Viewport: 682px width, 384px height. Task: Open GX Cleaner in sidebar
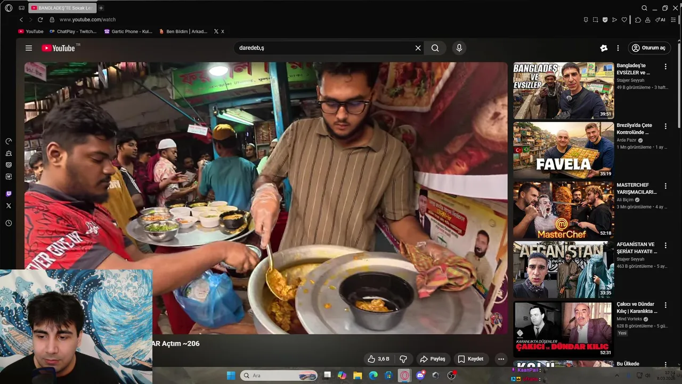tap(9, 153)
